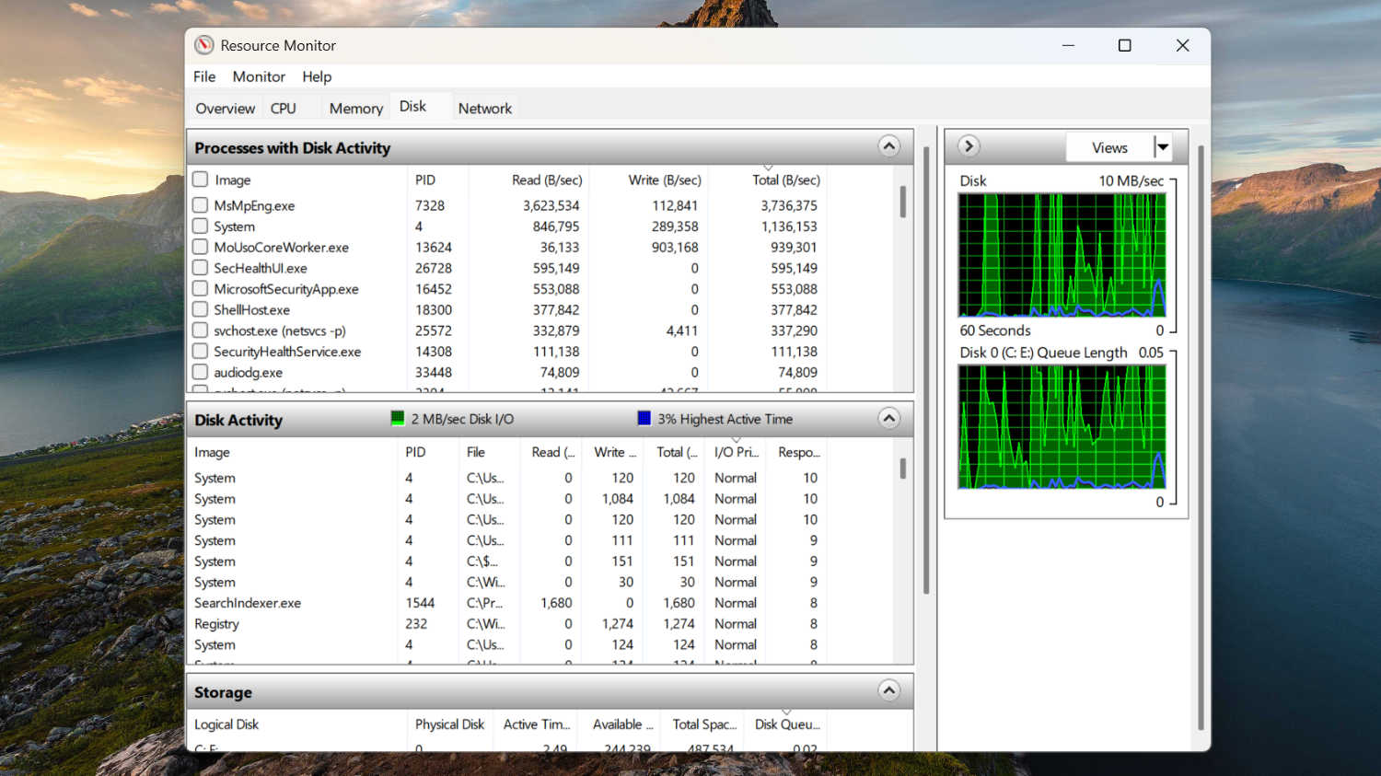Open the Monitor menu

259,76
